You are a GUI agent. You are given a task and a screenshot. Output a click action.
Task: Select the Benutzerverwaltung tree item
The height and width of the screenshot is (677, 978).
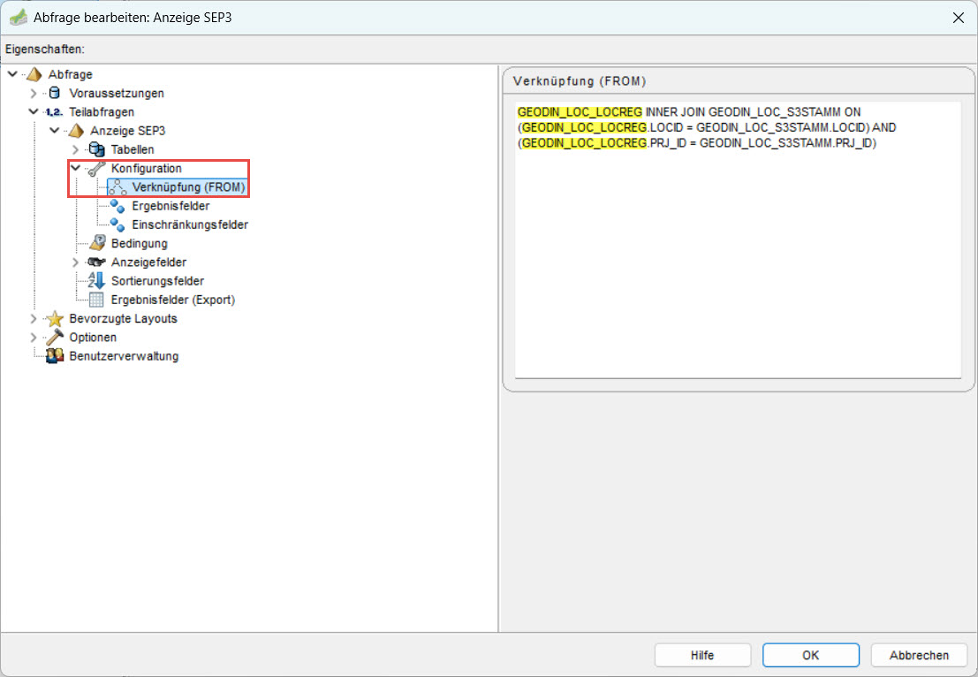pyautogui.click(x=124, y=355)
